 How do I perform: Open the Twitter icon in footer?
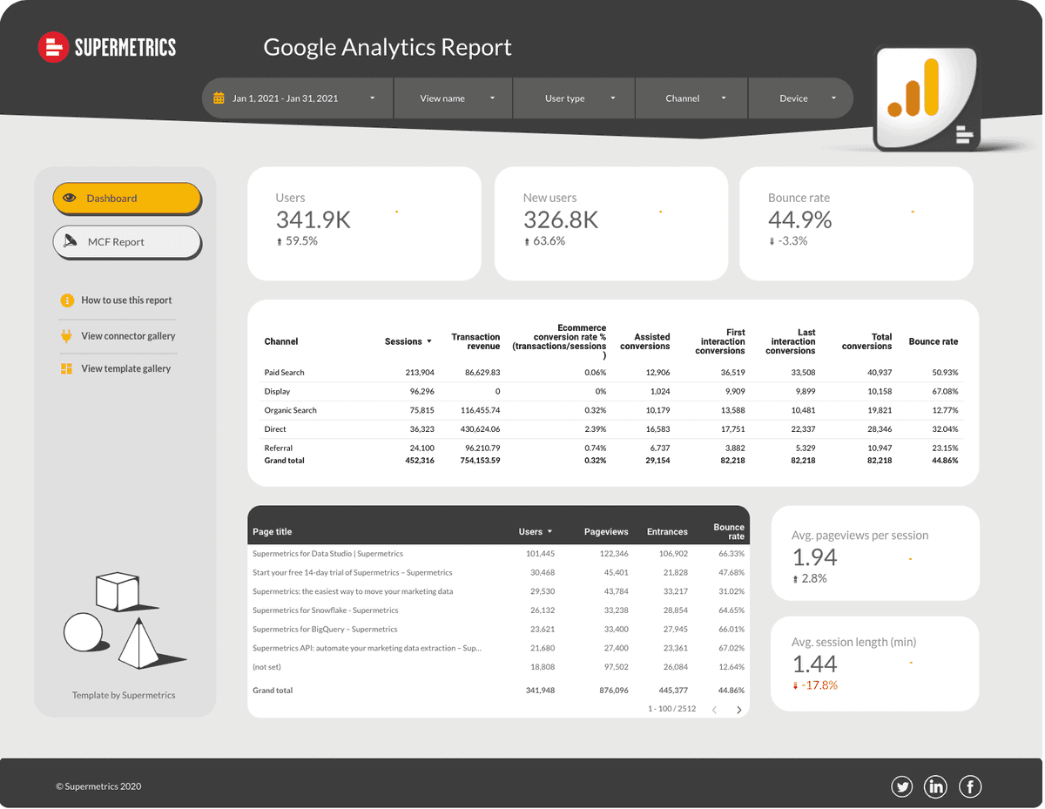pos(902,787)
